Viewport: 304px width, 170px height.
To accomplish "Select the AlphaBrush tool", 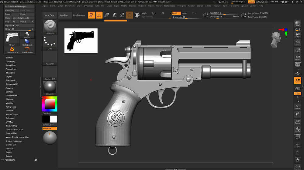I will [27, 43].
